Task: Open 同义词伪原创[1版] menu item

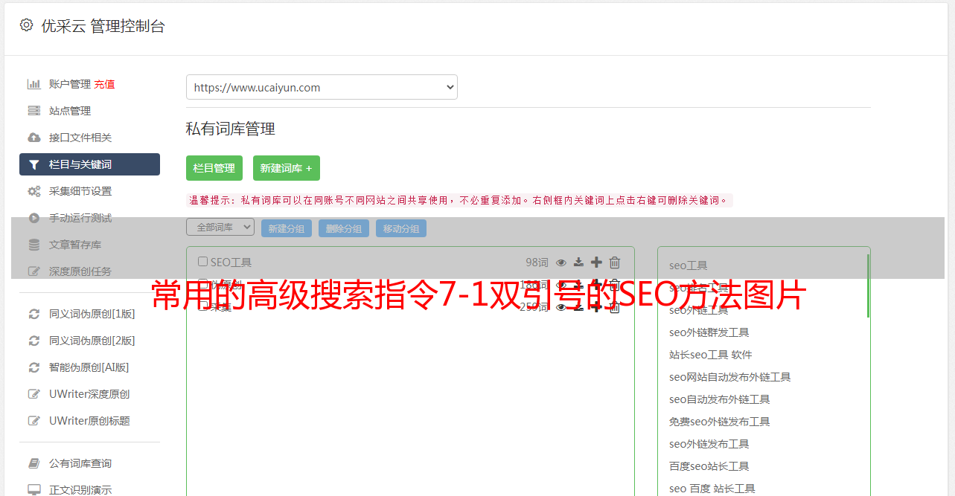Action: 92,314
